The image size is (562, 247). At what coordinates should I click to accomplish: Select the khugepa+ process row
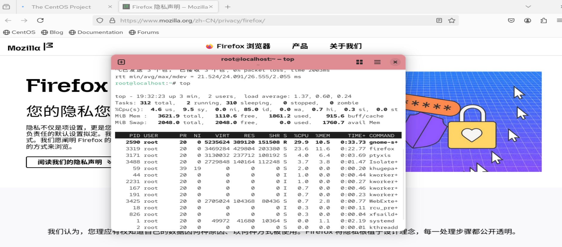tap(258, 168)
